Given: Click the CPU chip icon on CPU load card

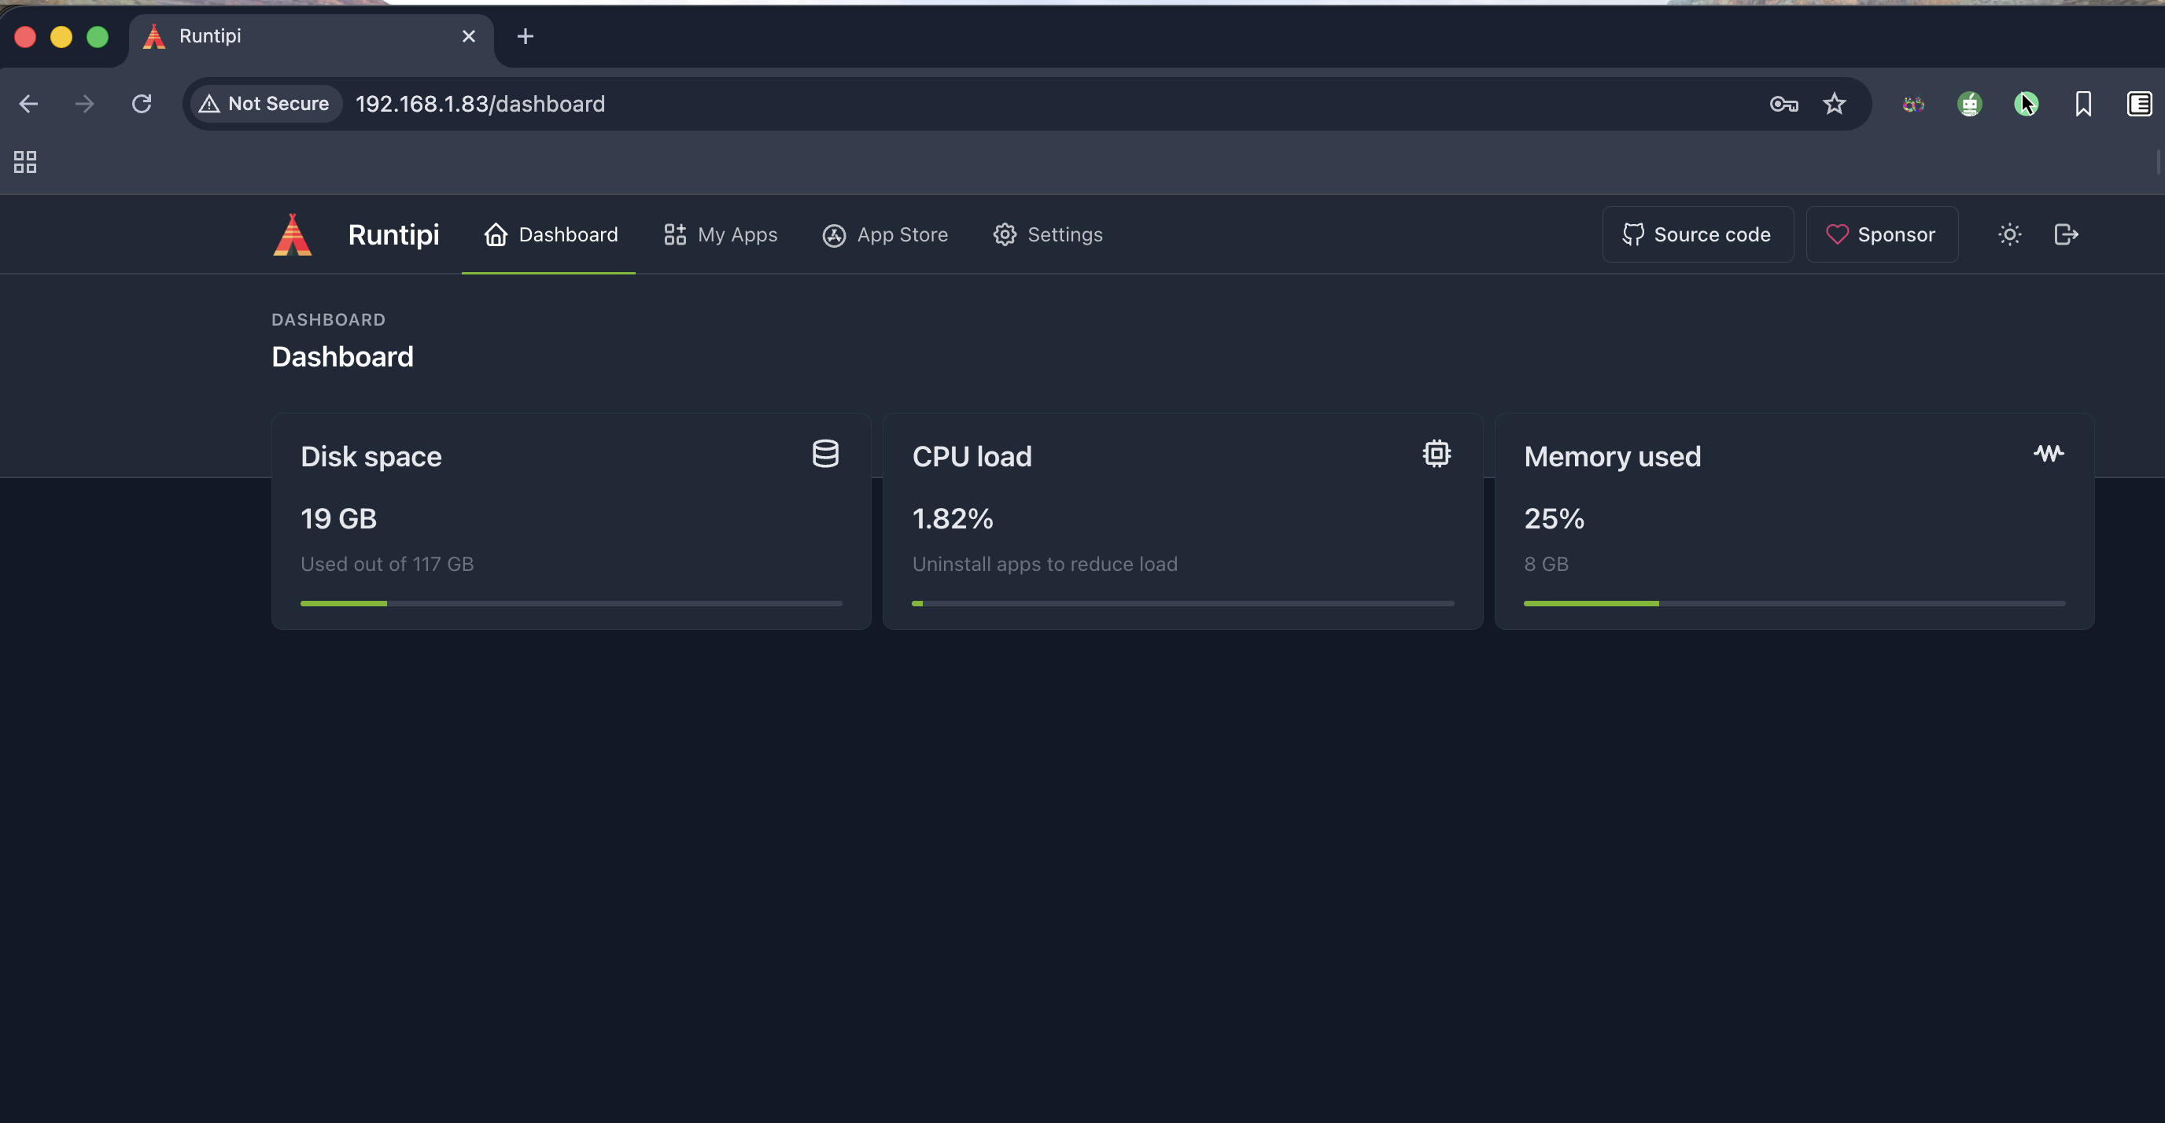Looking at the screenshot, I should [x=1436, y=454].
